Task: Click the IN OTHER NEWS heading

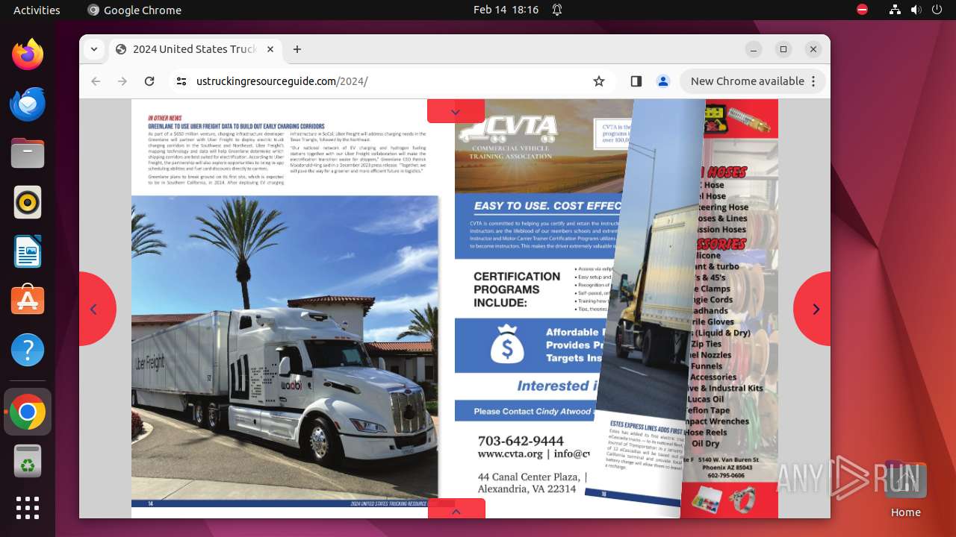Action: tap(164, 119)
